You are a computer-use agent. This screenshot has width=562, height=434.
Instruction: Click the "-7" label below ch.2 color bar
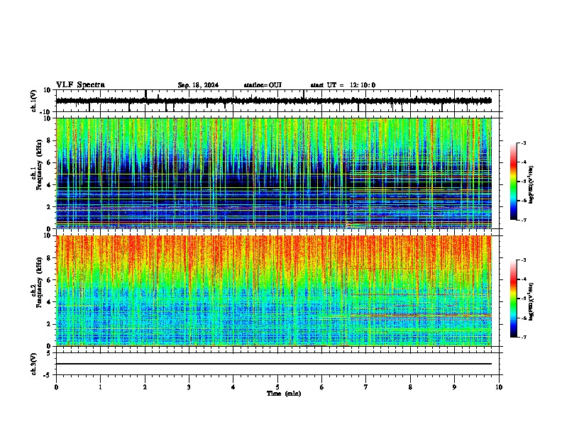point(523,337)
